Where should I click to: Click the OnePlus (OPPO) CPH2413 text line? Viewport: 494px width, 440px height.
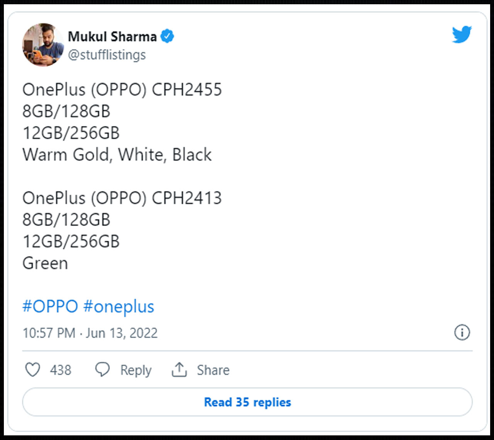122,198
